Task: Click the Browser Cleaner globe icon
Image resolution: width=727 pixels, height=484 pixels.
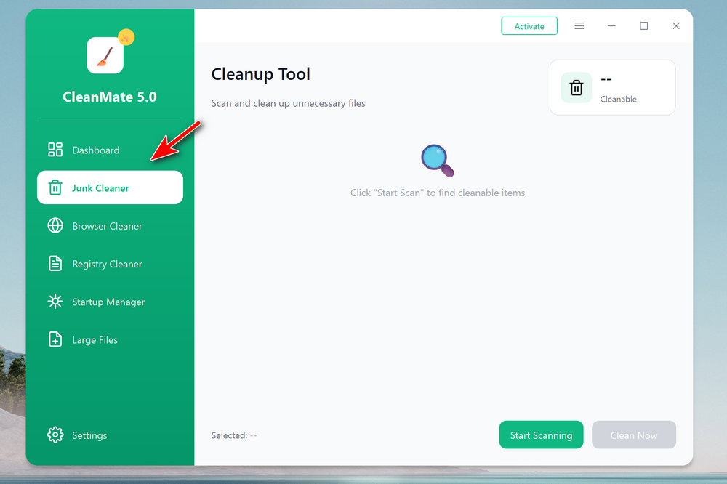Action: point(55,226)
